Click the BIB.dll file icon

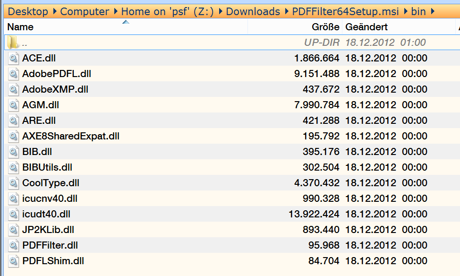(x=13, y=152)
